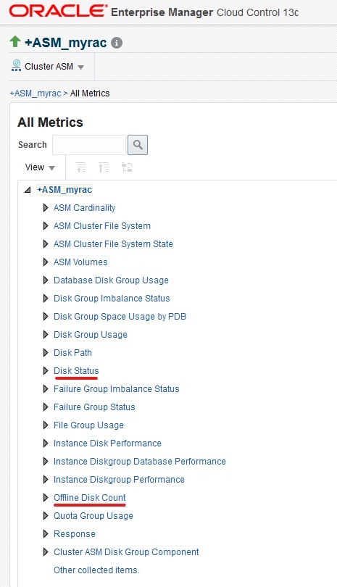Open Instance Diskgroup Performance link
The image size is (337, 587).
point(119,479)
